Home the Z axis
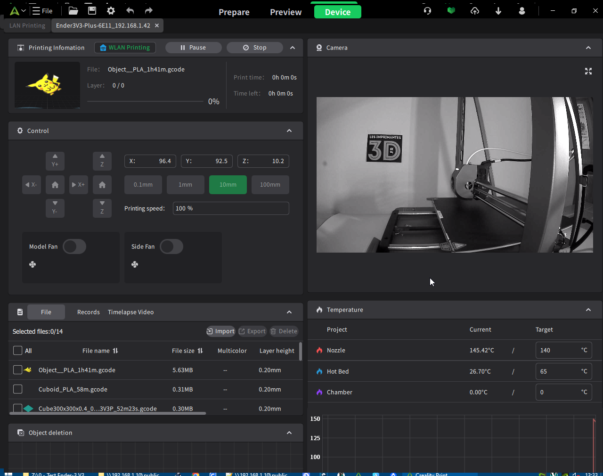The height and width of the screenshot is (476, 603). (x=102, y=185)
